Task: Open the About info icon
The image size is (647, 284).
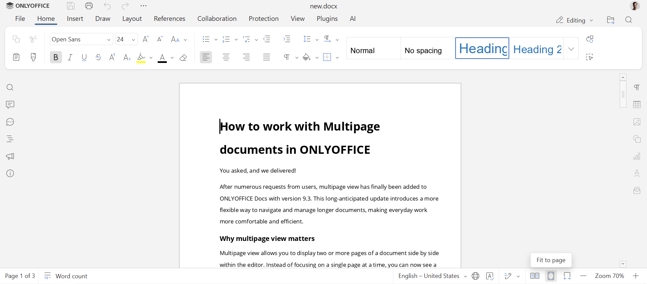Action: pos(10,173)
